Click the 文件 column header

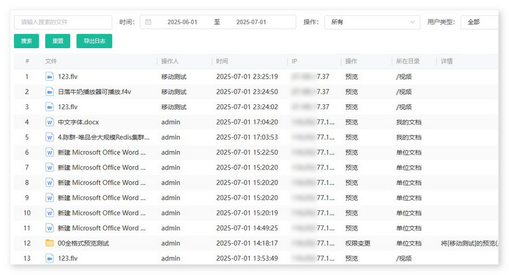51,61
